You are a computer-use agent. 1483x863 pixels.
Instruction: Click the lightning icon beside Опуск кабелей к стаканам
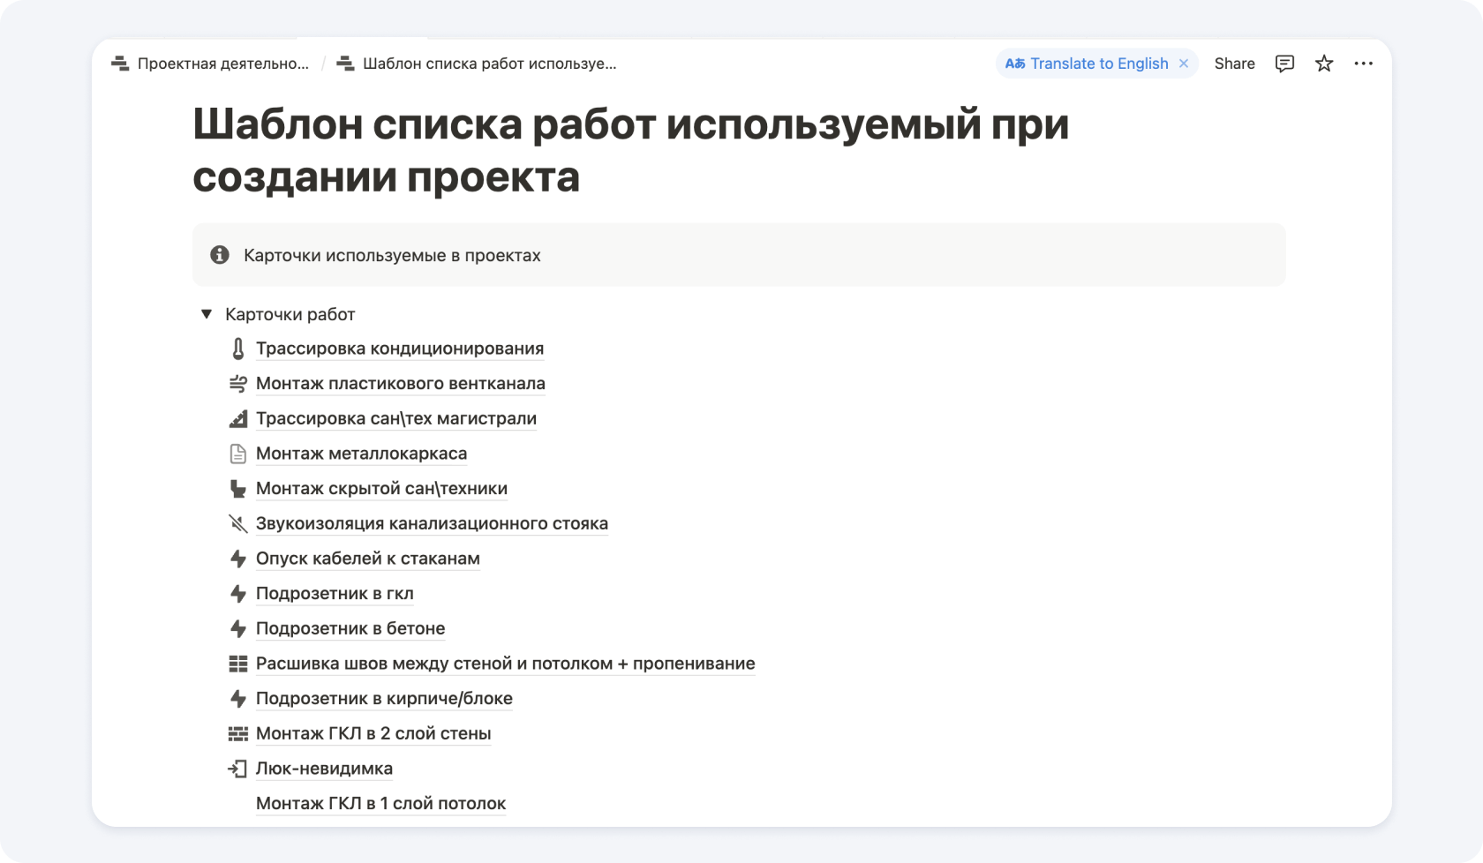(x=237, y=559)
